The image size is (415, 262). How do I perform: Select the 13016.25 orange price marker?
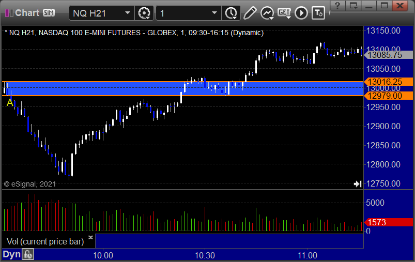388,82
